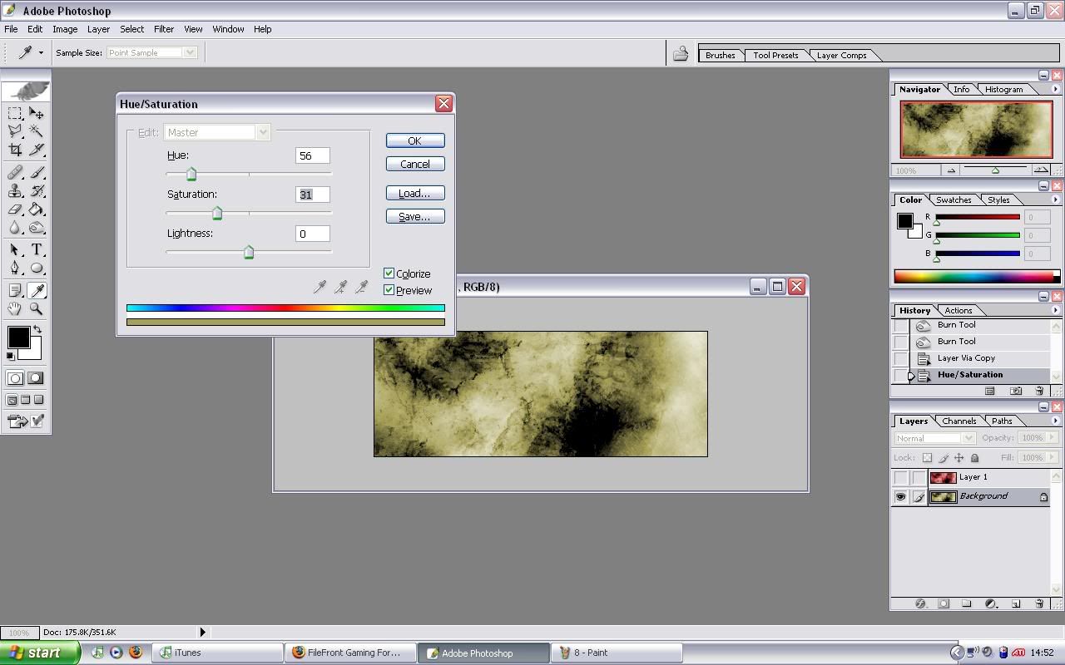The height and width of the screenshot is (665, 1065).
Task: Select the Hand tool
Action: (15, 308)
